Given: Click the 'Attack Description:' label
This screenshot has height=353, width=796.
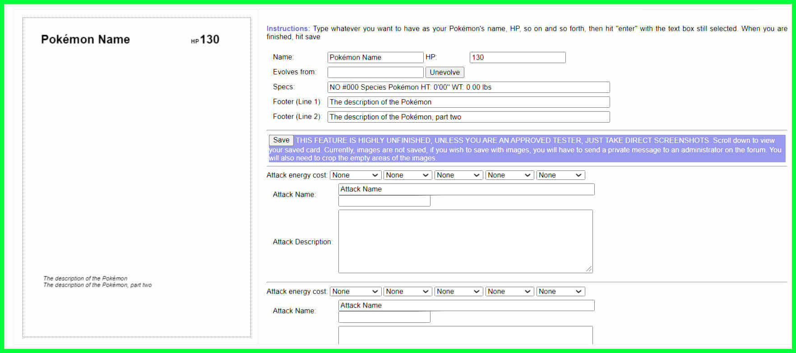Looking at the screenshot, I should (302, 242).
